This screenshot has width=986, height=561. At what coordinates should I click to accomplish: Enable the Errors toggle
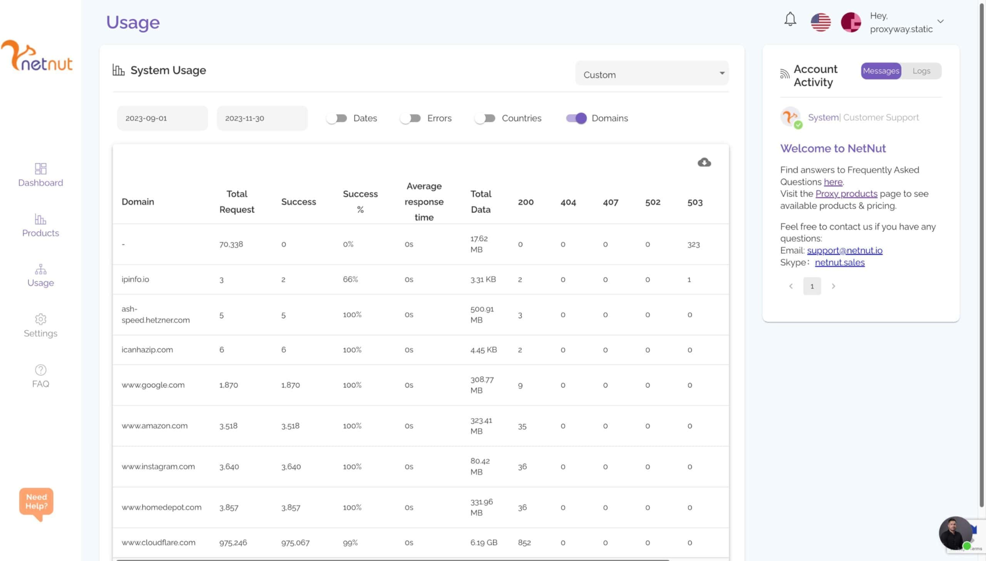tap(410, 118)
